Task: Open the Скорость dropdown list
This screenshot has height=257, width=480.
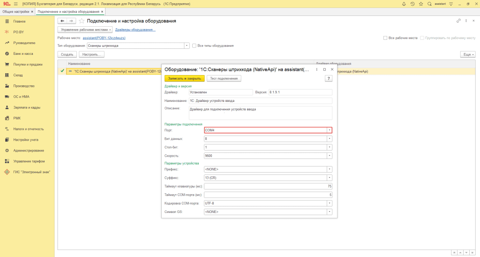Action: click(x=330, y=156)
